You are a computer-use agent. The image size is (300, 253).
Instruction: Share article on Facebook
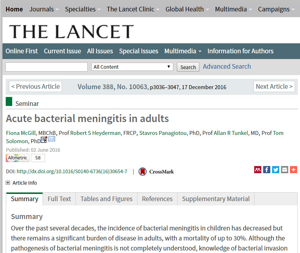click(266, 170)
